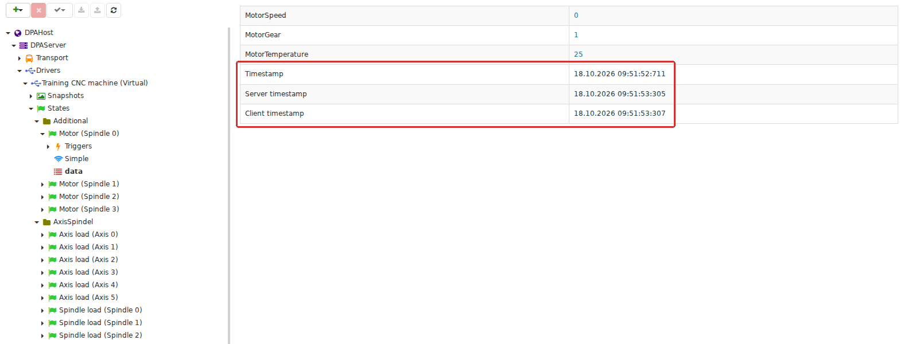
Task: Click the Motor (Spindle 3) flag icon
Action: click(x=52, y=210)
